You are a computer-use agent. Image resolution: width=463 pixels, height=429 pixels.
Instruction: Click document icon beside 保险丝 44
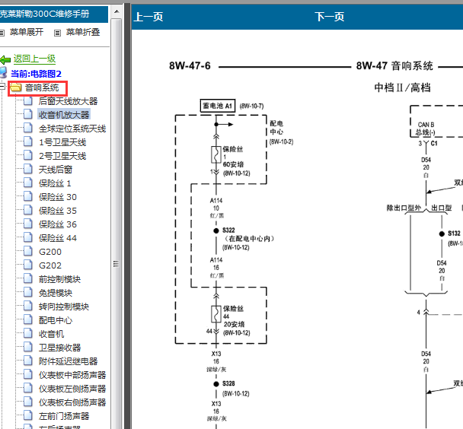(28, 237)
